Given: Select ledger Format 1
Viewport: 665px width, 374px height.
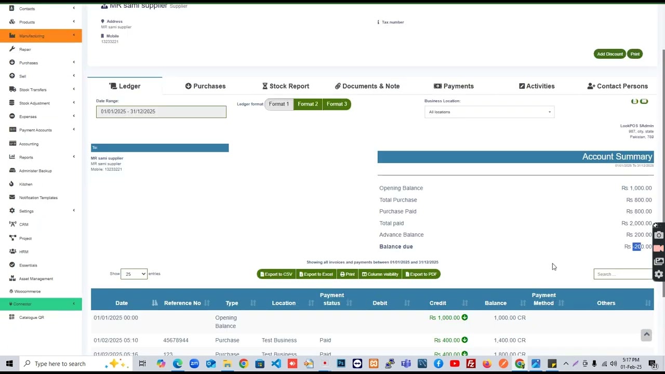Looking at the screenshot, I should pyautogui.click(x=279, y=104).
